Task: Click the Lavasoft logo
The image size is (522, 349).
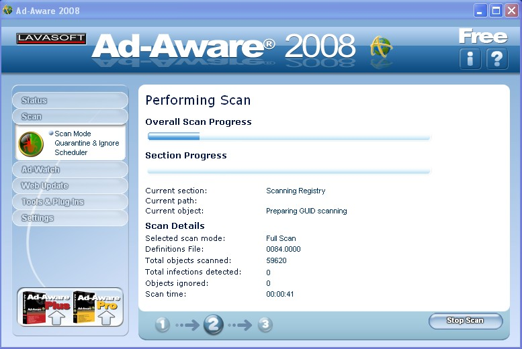Action: coord(51,38)
